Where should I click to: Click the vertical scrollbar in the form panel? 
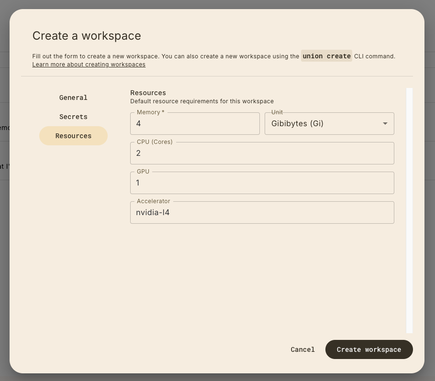tap(409, 210)
